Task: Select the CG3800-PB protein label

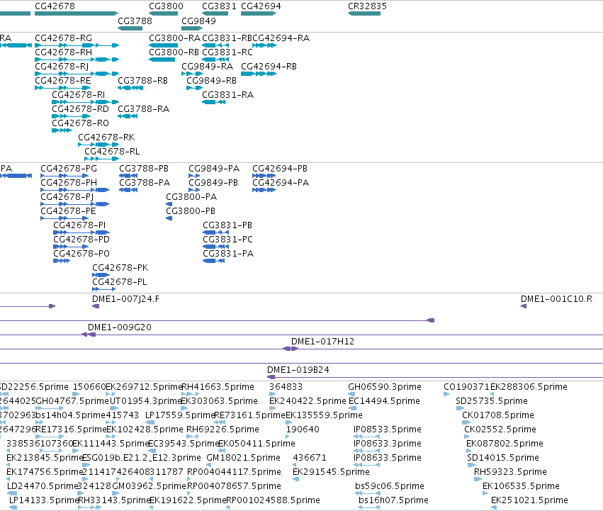Action: click(191, 211)
